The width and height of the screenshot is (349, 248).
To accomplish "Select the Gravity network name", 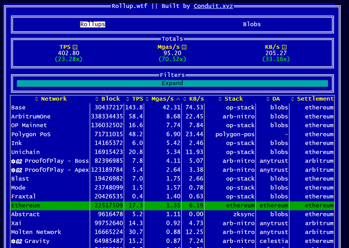I will pyautogui.click(x=37, y=241).
